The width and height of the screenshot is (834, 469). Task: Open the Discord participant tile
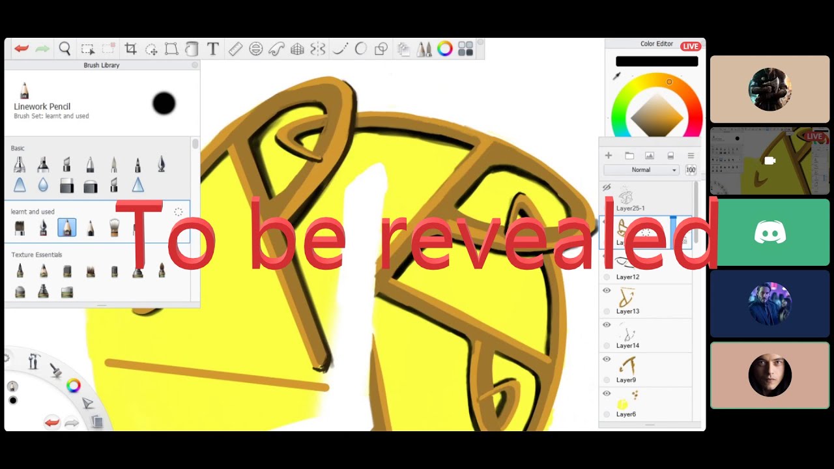(770, 232)
